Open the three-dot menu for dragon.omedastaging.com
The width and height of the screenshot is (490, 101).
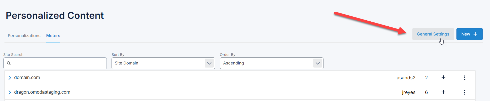tap(465, 92)
